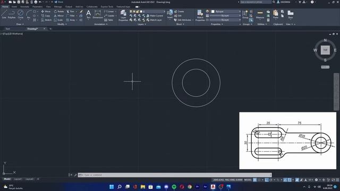Expand the Draw panel

[20, 24]
